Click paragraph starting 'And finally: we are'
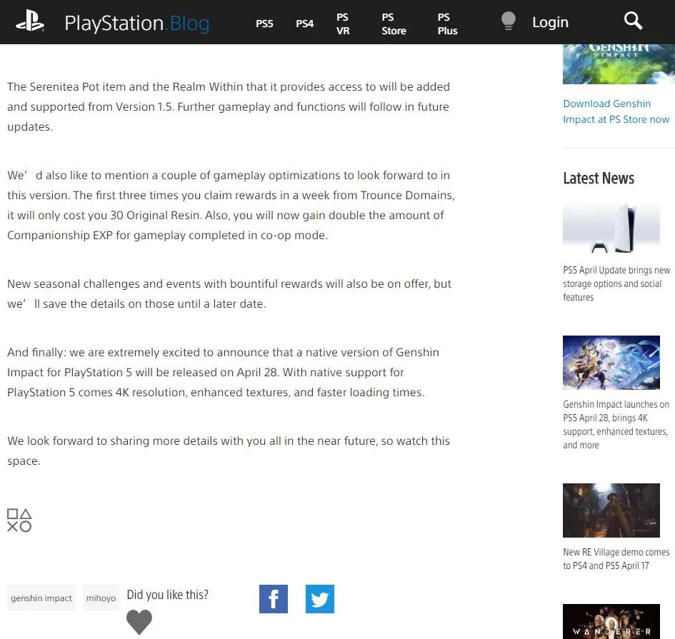Screen dimensions: 675x639 tap(223, 372)
